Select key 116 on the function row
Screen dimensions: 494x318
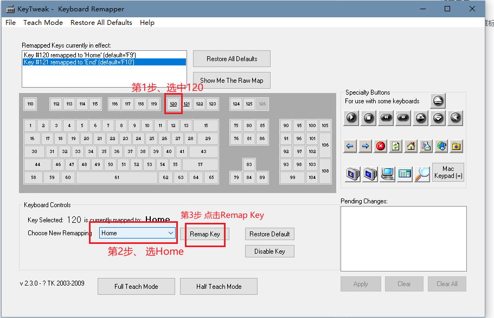click(114, 104)
